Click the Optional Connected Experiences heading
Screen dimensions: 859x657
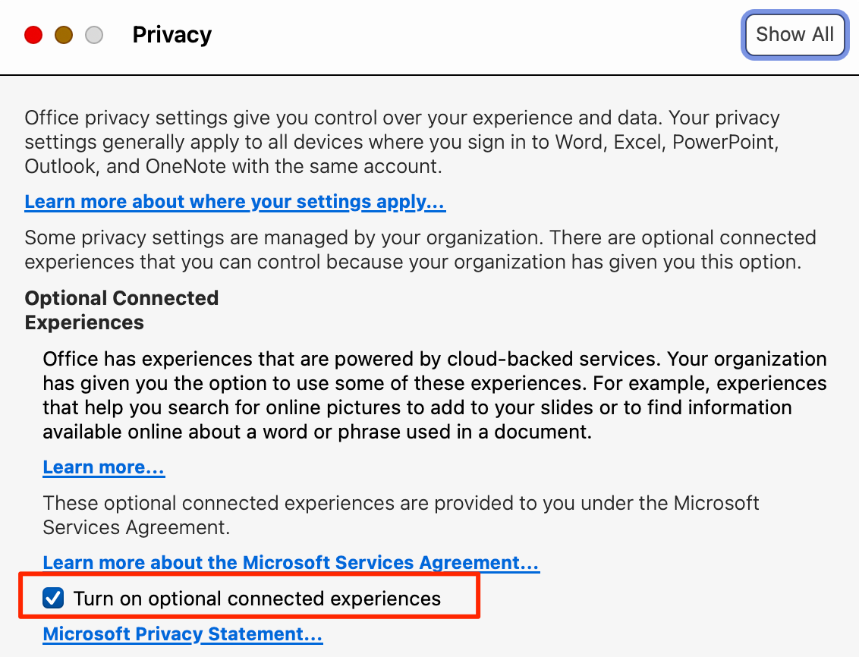point(121,310)
